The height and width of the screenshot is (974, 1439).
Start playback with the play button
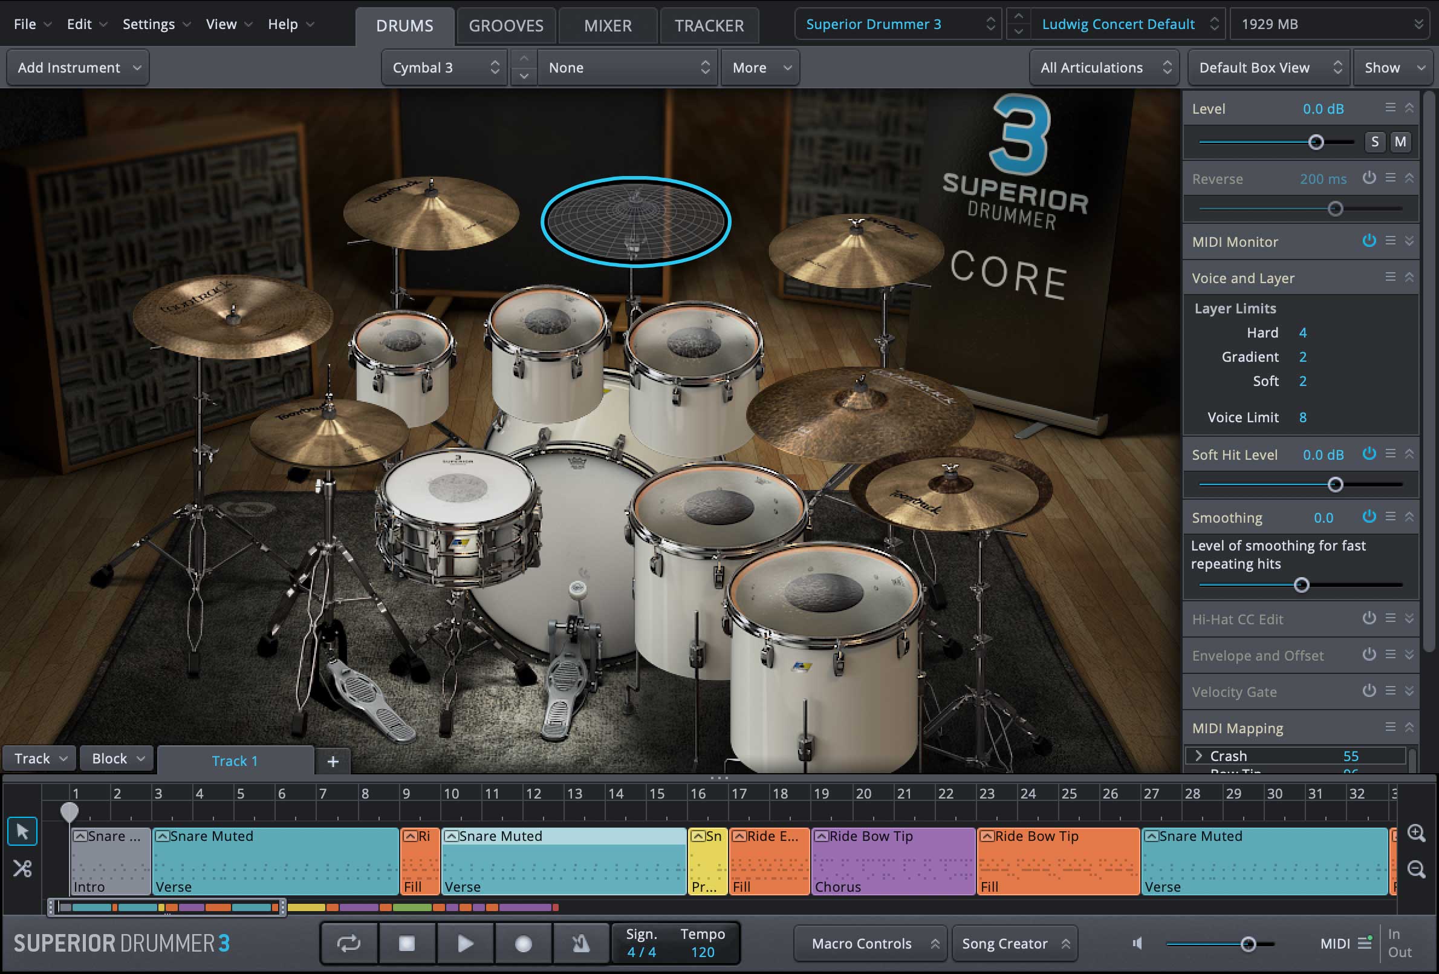tap(465, 943)
